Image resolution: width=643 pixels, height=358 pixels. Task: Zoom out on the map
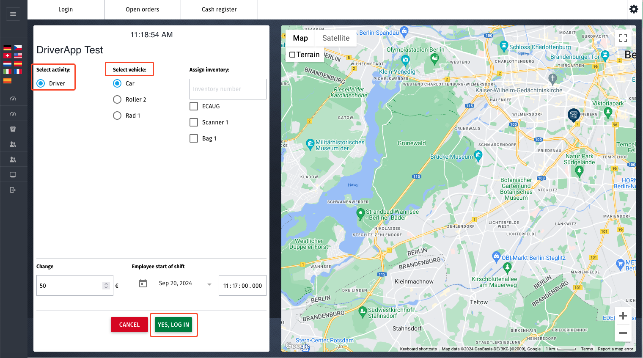(x=623, y=333)
